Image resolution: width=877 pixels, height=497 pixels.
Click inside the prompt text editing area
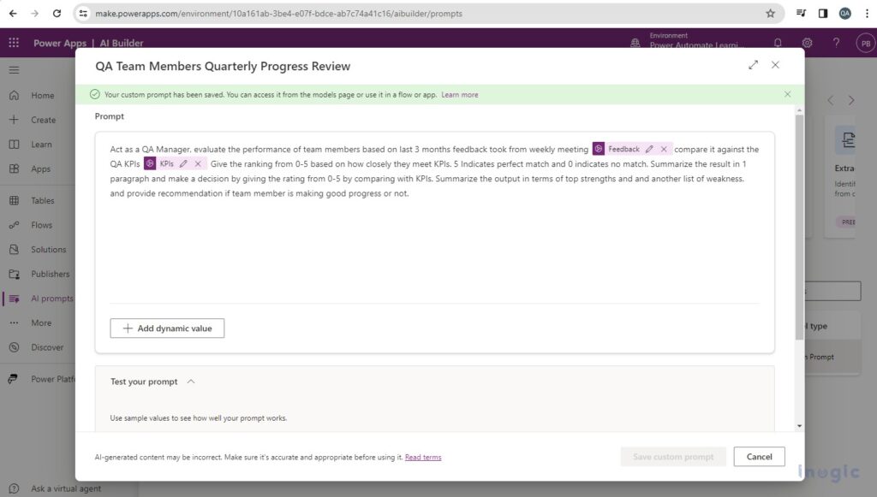tap(428, 240)
